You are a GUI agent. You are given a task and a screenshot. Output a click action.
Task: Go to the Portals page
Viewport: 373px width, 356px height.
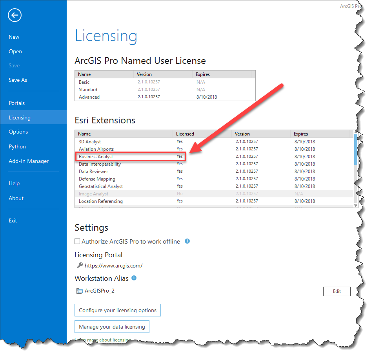pyautogui.click(x=16, y=103)
